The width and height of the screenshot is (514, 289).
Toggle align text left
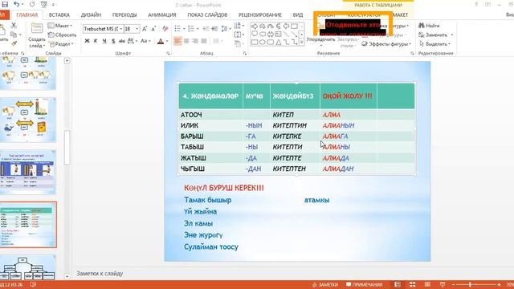click(177, 41)
